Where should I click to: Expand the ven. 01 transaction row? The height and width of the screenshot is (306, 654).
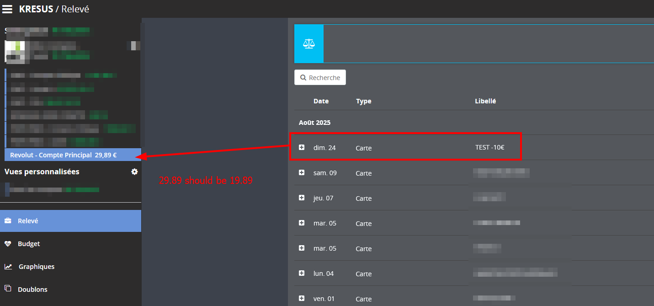pos(302,298)
